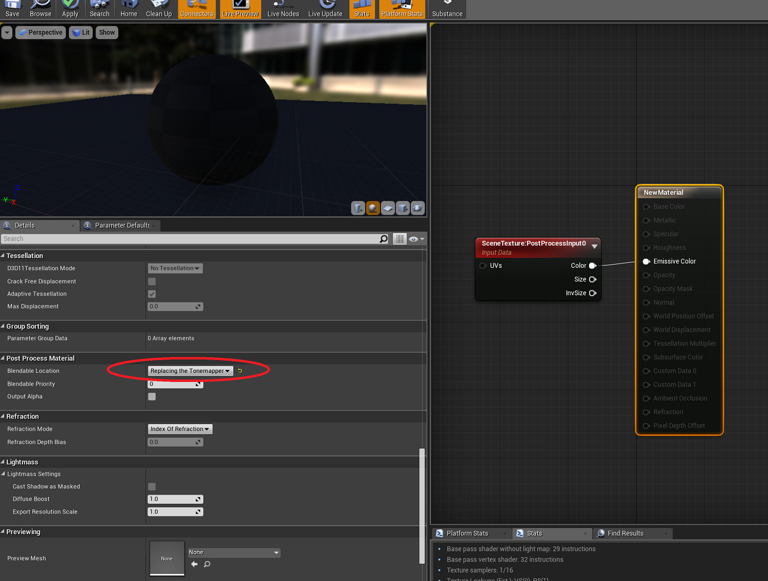Toggle the Connectors toolbar icon
The width and height of the screenshot is (768, 581).
[x=196, y=8]
